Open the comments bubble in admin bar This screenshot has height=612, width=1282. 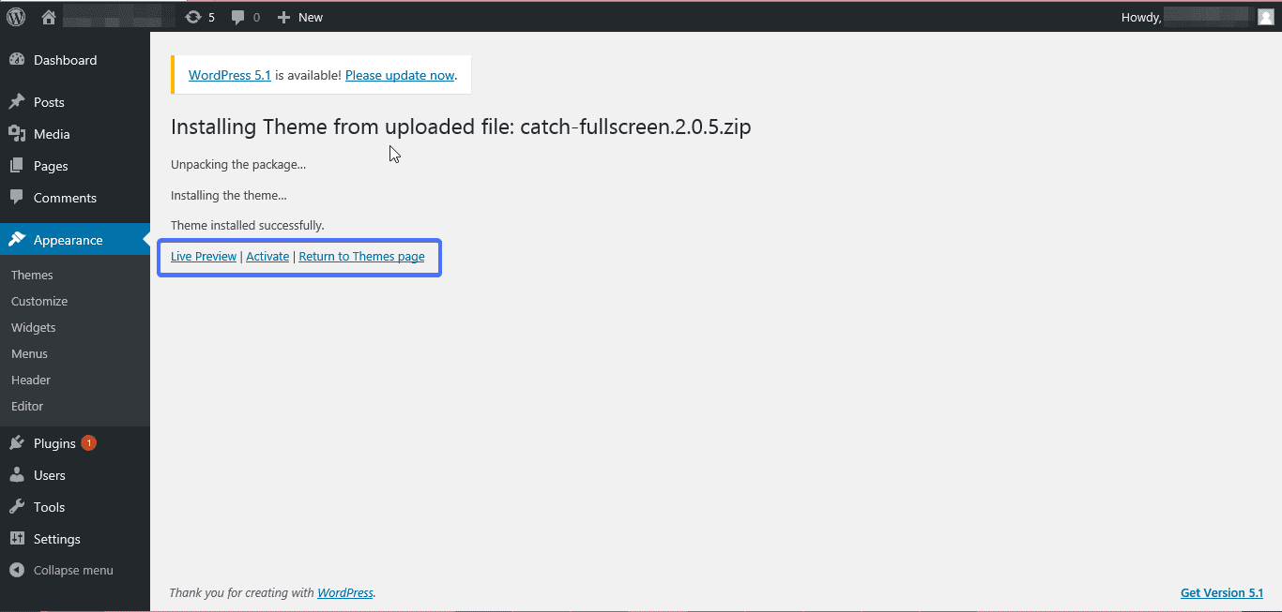pyautogui.click(x=246, y=17)
